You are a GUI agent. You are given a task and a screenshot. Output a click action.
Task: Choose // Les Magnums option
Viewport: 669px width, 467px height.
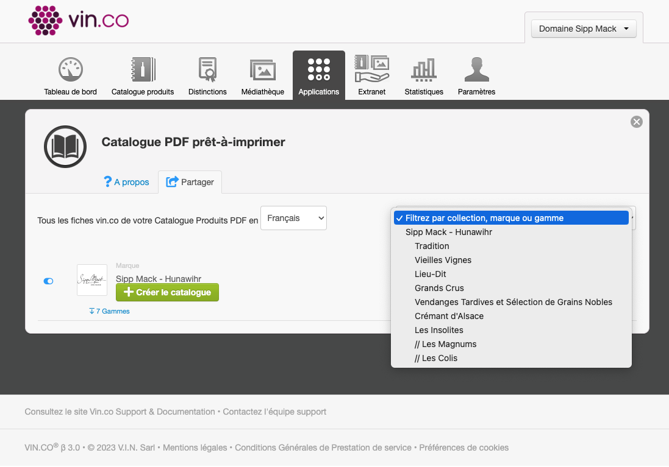[x=511, y=345]
